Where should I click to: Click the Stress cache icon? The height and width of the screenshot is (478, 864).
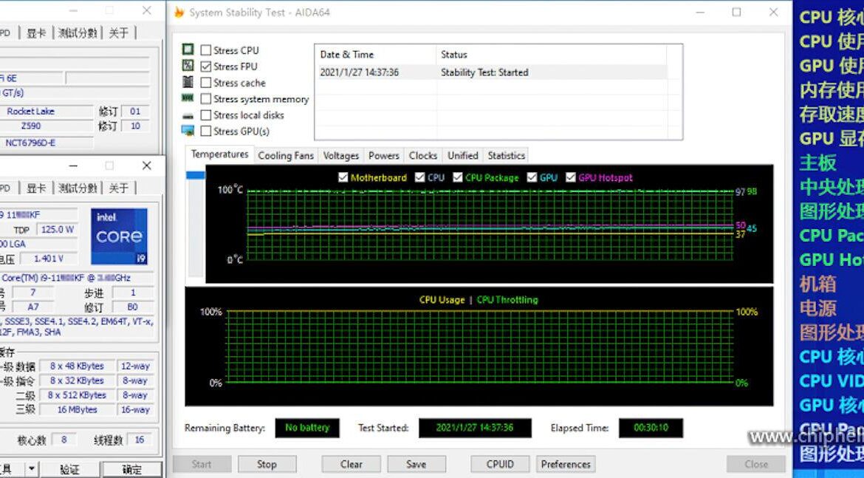[187, 82]
